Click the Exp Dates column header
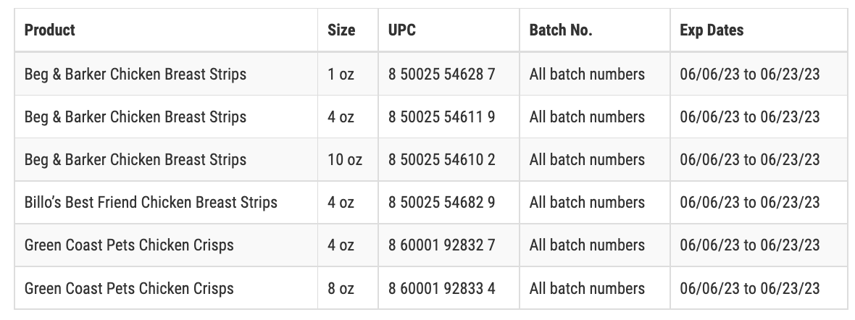This screenshot has width=855, height=320. (x=712, y=30)
